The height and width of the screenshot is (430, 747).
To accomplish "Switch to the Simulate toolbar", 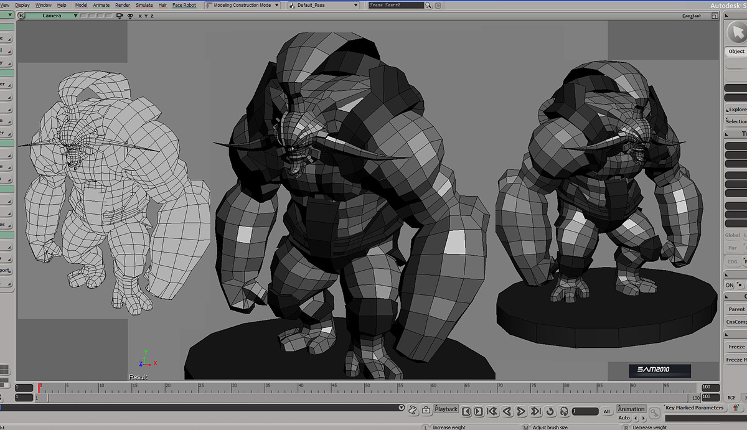I will [144, 5].
